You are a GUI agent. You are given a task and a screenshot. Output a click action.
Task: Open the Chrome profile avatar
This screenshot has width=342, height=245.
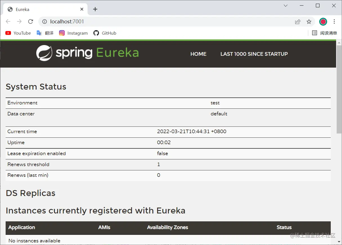point(323,22)
